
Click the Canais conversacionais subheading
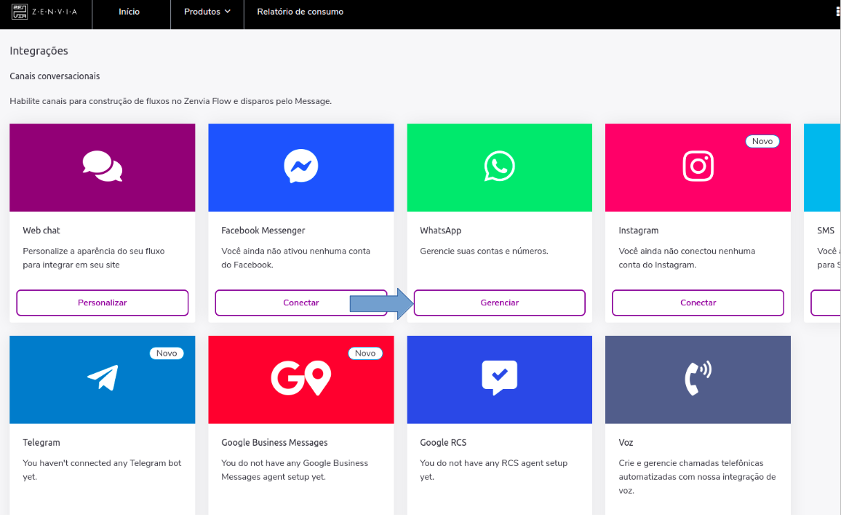[55, 76]
